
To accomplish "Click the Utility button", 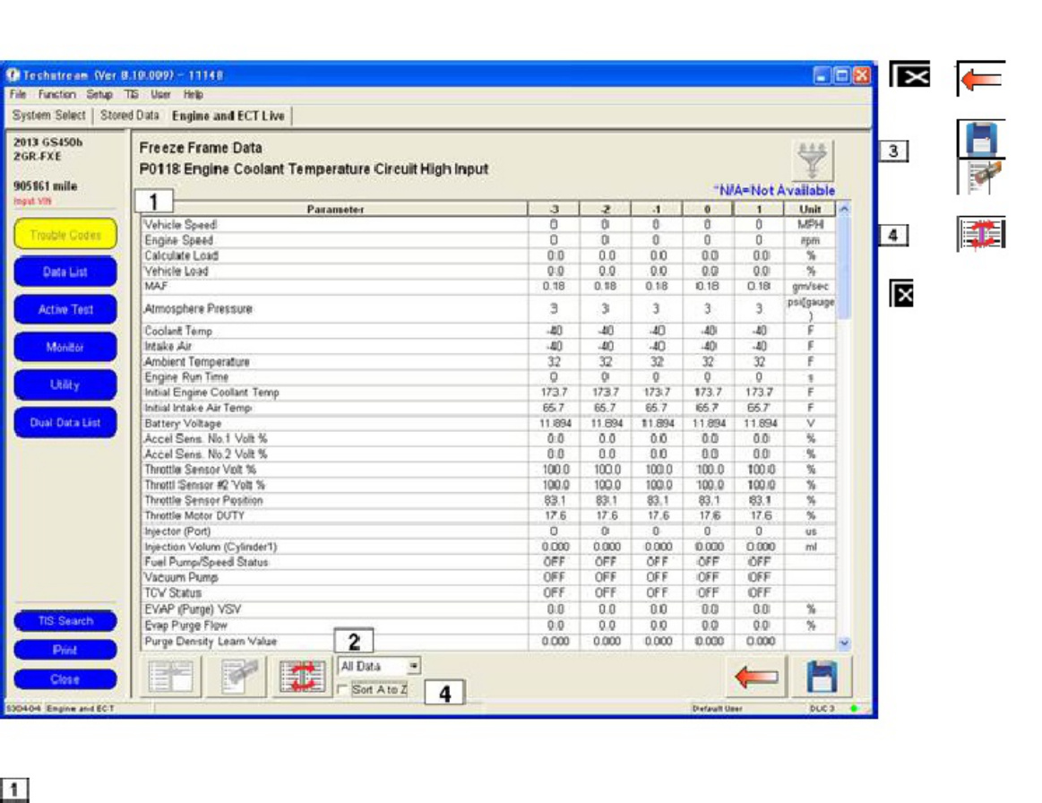I will (x=65, y=384).
